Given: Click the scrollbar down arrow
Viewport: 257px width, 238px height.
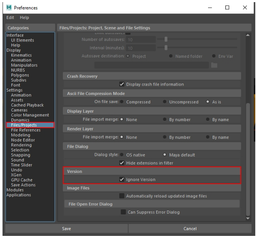Looking at the screenshot, I should (248, 218).
